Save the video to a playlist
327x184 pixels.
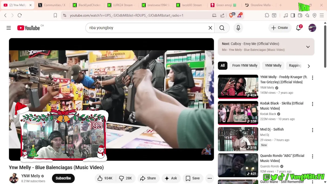(193, 178)
